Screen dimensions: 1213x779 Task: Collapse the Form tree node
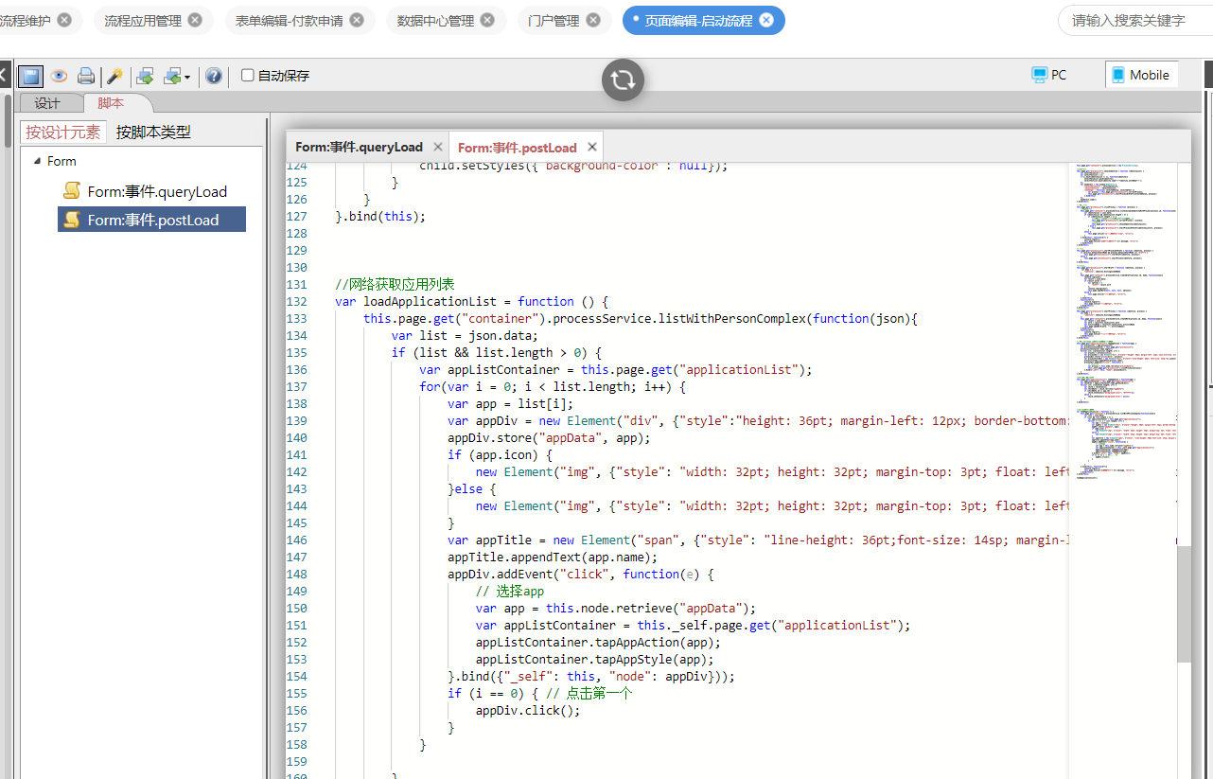point(37,162)
